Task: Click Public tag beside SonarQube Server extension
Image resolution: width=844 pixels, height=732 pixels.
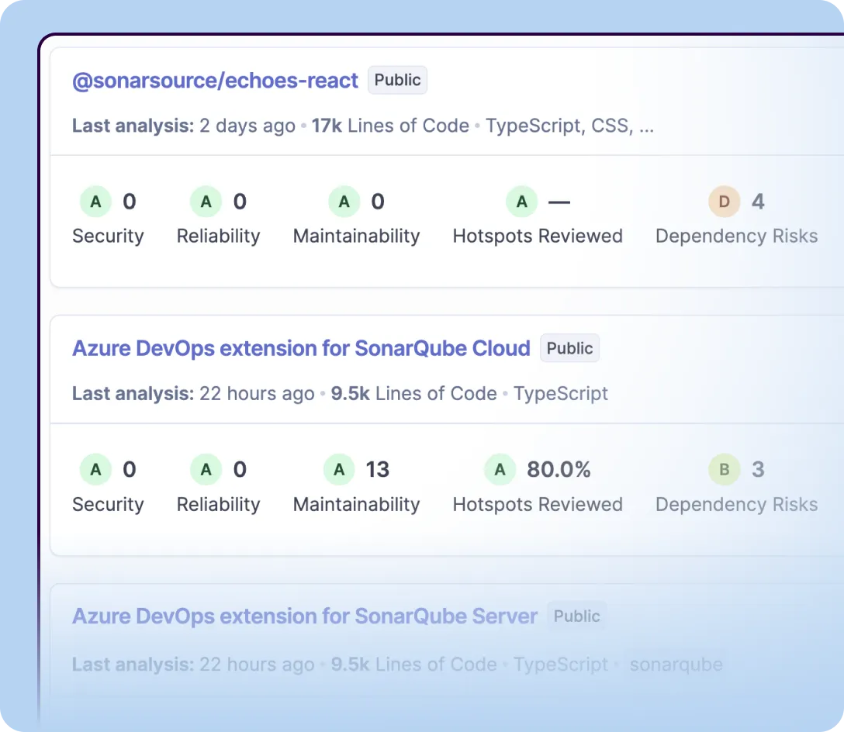Action: point(576,616)
